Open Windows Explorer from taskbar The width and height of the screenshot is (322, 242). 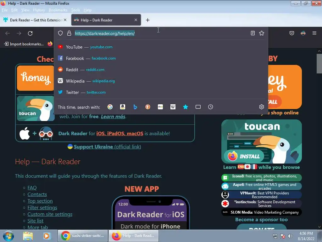tap(28, 236)
